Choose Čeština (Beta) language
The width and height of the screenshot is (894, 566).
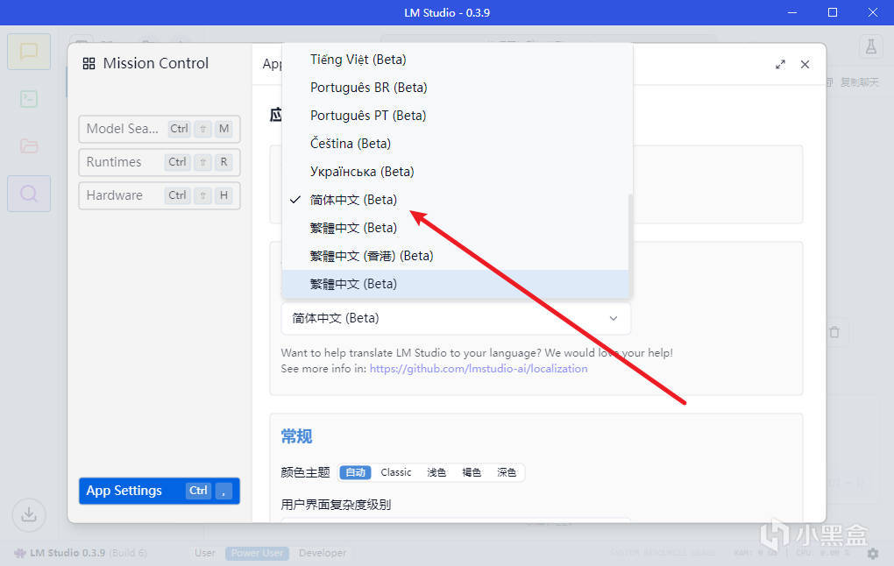click(x=455, y=143)
